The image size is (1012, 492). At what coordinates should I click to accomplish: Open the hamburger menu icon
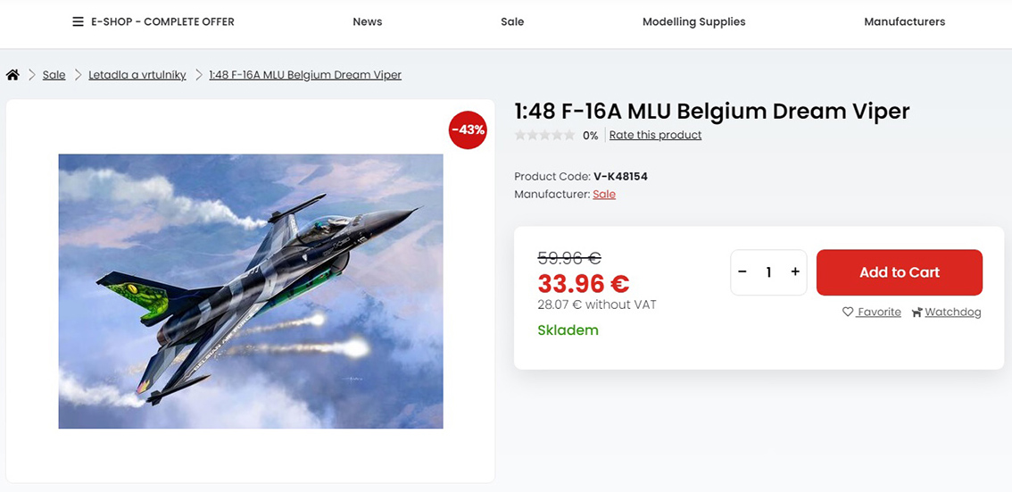(x=79, y=21)
